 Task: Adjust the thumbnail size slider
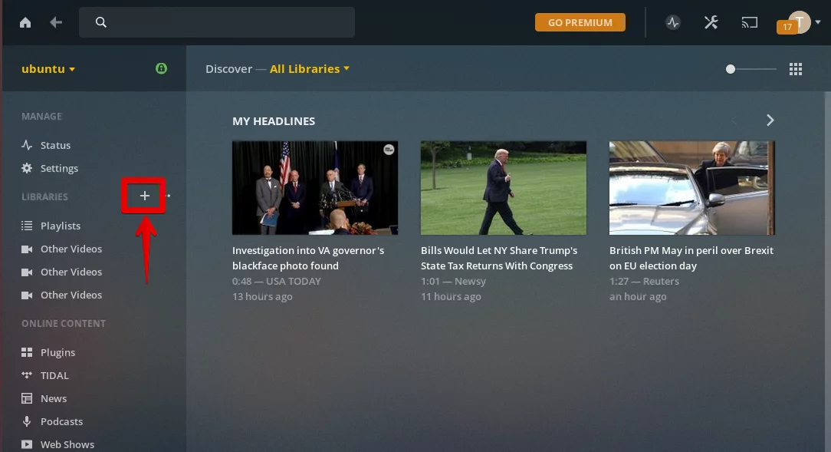click(751, 69)
